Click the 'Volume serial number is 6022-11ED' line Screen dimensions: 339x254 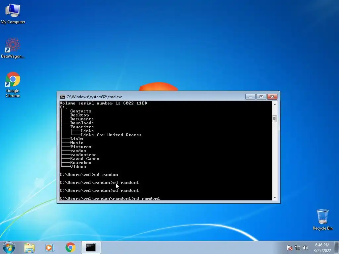point(103,103)
